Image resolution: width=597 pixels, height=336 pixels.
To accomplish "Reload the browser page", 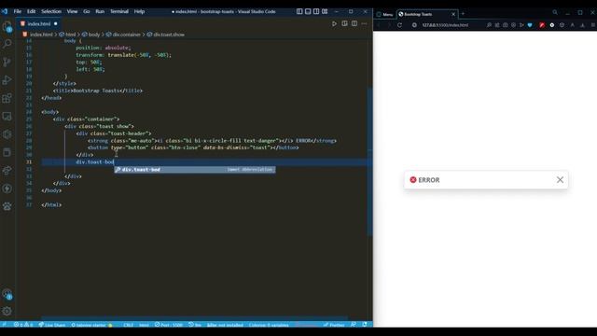I will (x=399, y=25).
